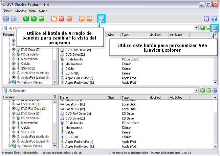Select Local Disk (H:) in the lower file list
The height and width of the screenshot is (156, 220).
tap(75, 109)
